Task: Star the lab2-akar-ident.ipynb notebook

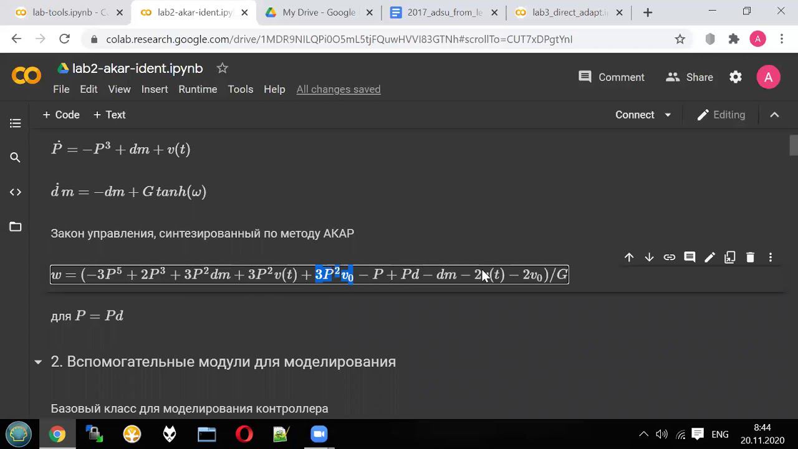Action: (222, 68)
